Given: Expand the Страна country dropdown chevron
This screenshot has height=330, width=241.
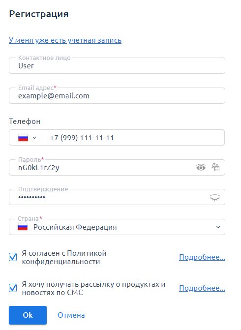Looking at the screenshot, I should tap(218, 227).
